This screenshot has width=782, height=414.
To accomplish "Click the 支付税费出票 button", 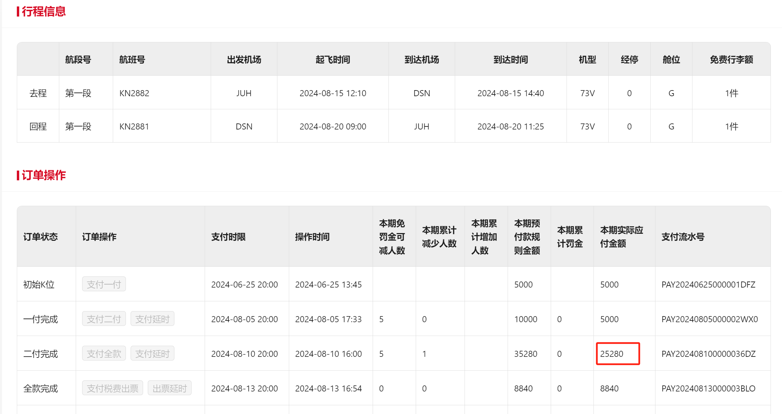I will point(112,388).
